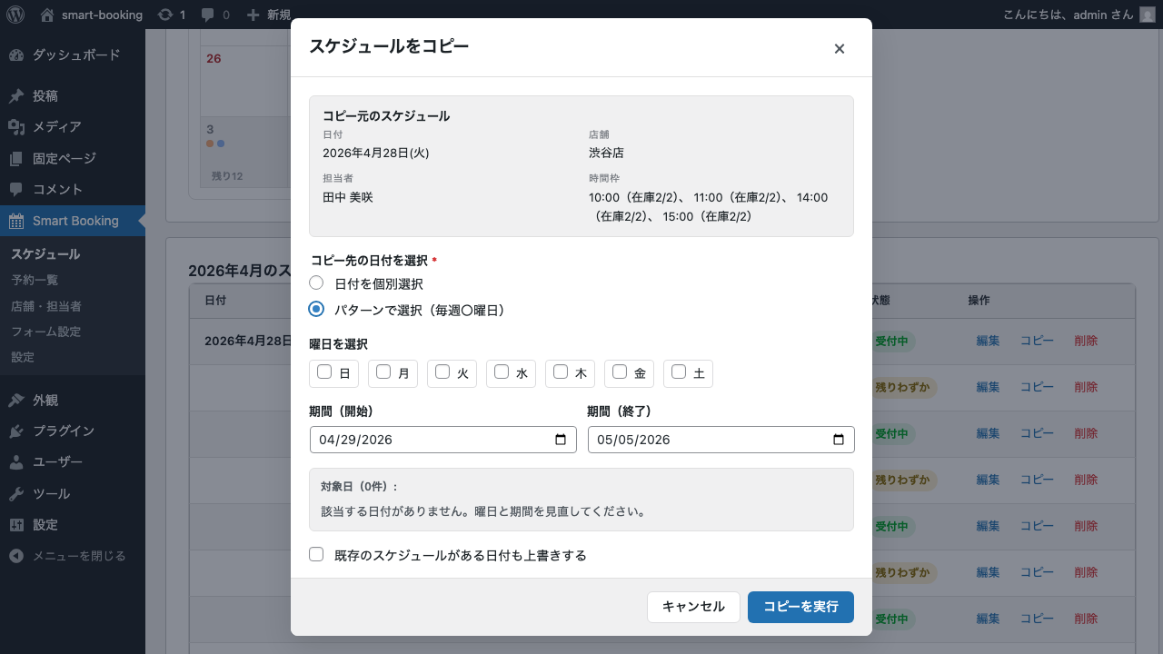
Task: Click こんにちは、admin さん account menu
Action: (1079, 15)
